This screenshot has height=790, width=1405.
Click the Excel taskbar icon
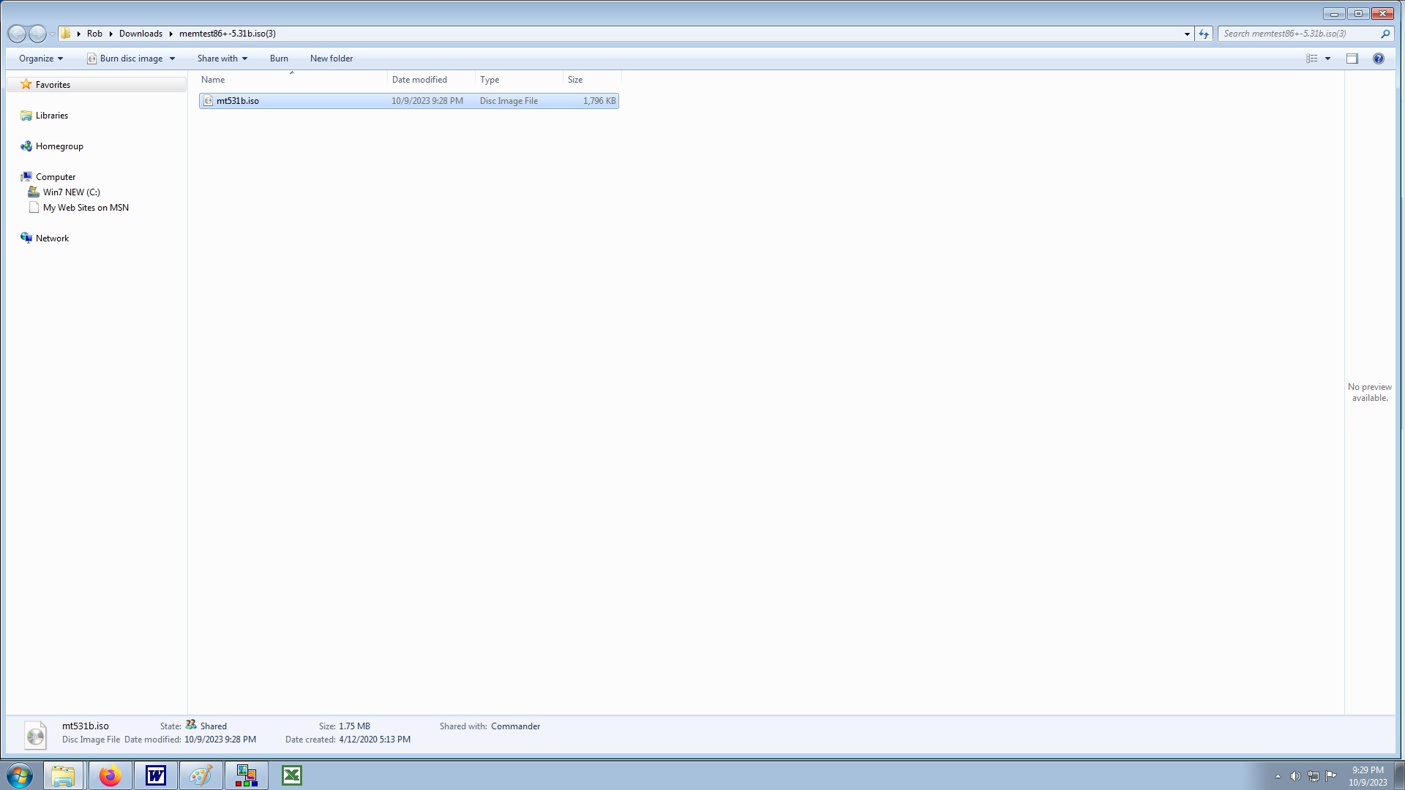coord(292,775)
